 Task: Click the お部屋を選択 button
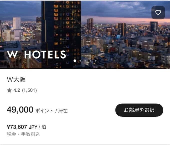point(139,110)
